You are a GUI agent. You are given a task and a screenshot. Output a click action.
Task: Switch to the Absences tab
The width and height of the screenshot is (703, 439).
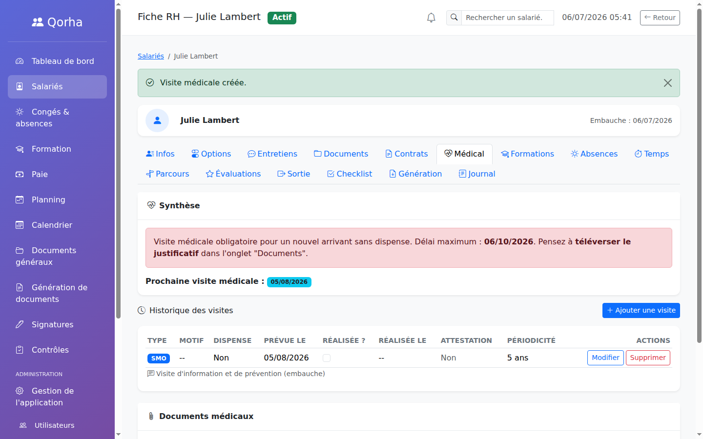click(x=594, y=154)
